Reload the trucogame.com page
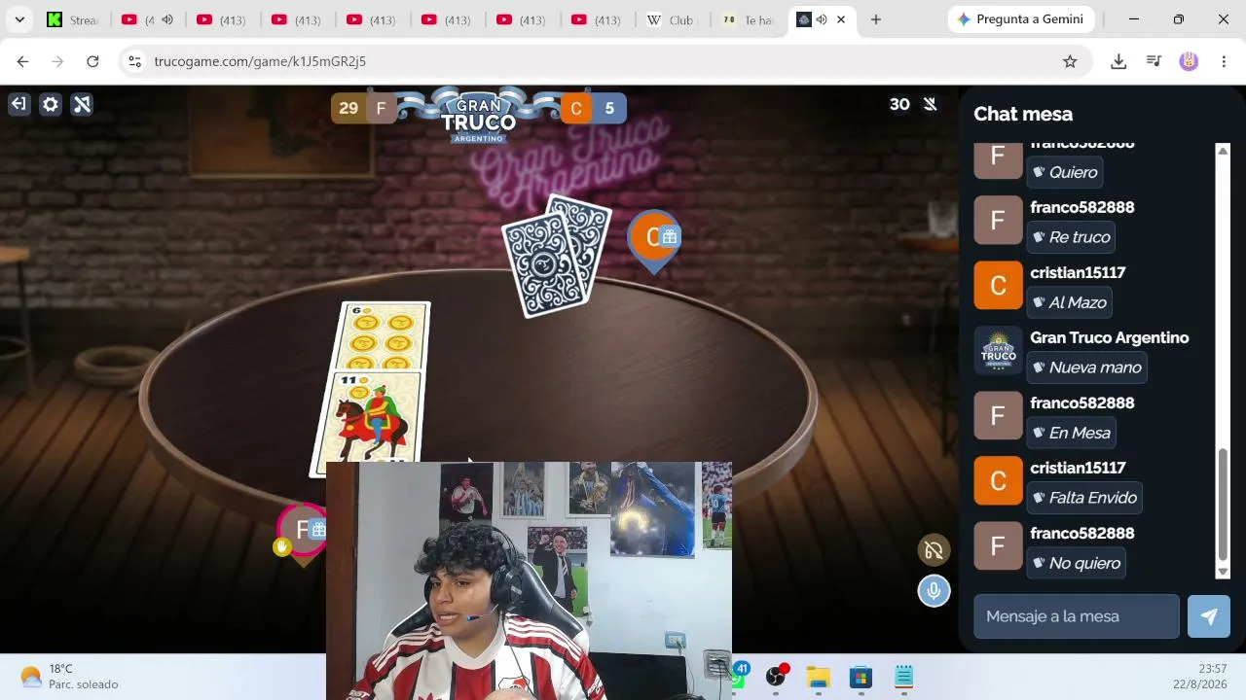 pyautogui.click(x=92, y=61)
